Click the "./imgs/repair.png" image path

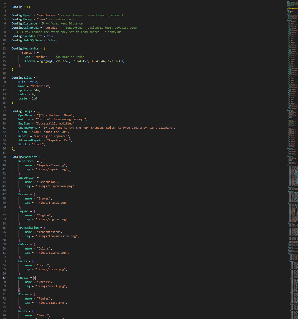[52, 169]
